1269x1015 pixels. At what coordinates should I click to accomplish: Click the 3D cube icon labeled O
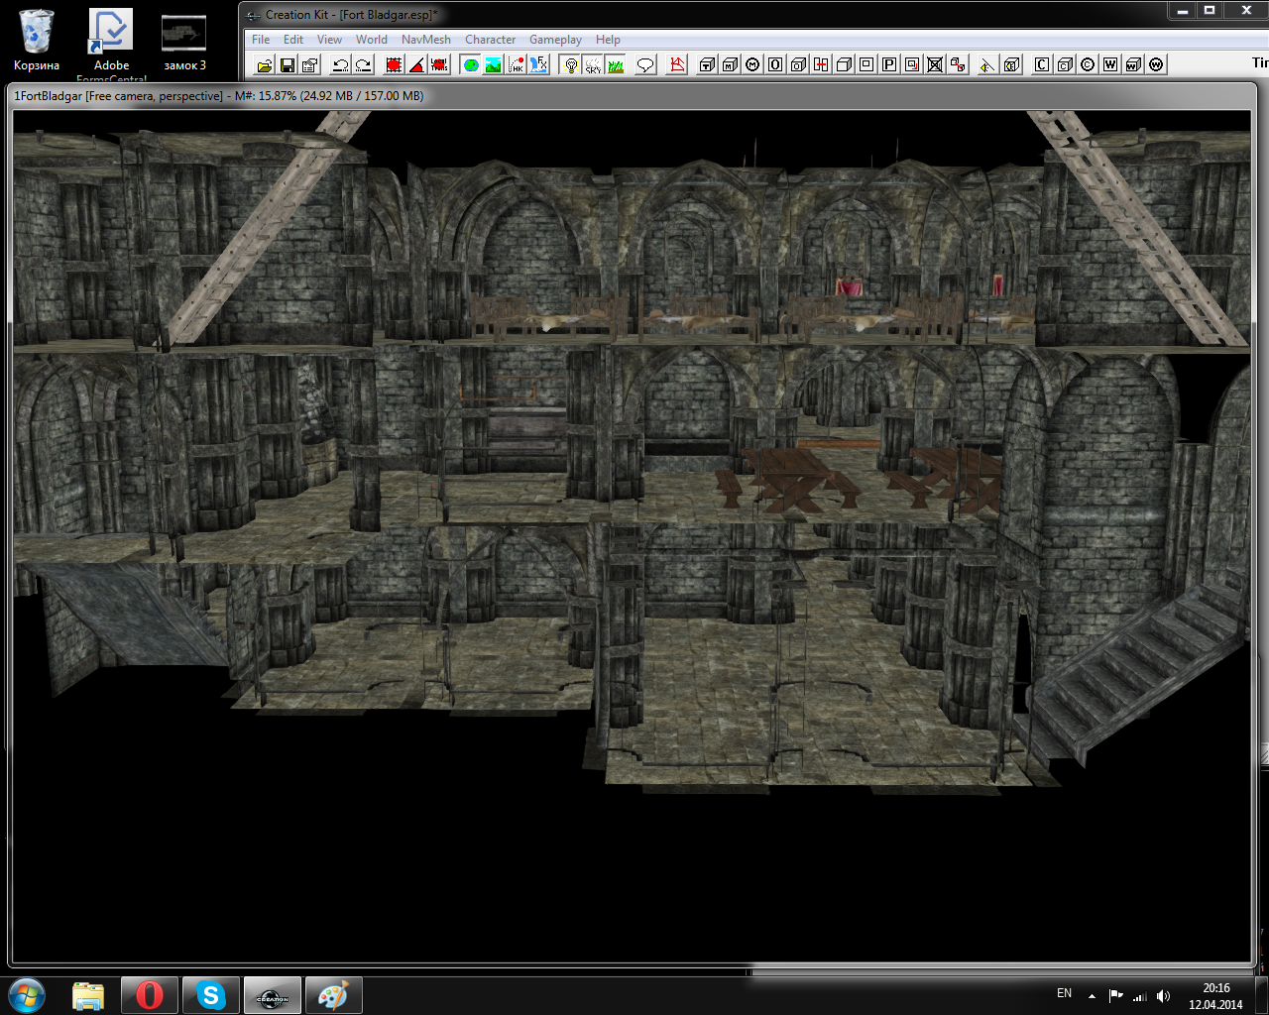tap(798, 64)
